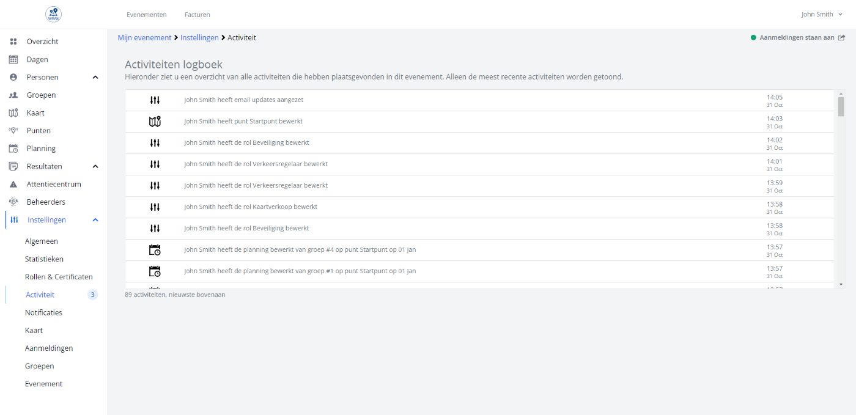
Task: Click the Beheerders admin icon
Action: point(13,202)
